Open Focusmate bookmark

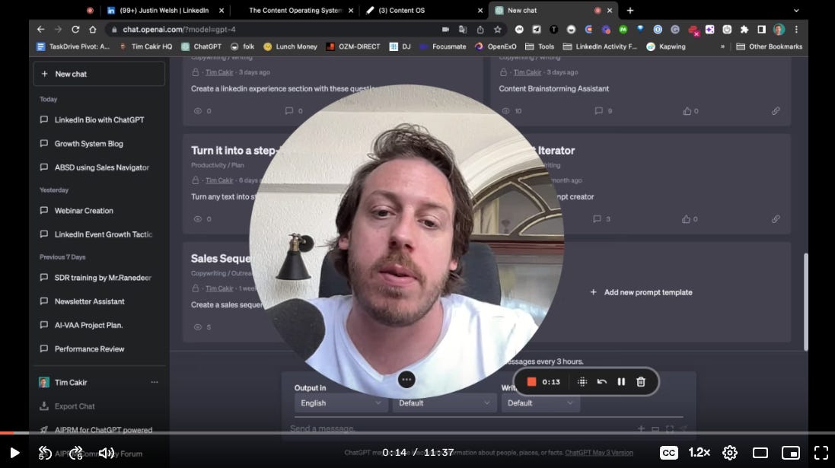click(x=443, y=46)
